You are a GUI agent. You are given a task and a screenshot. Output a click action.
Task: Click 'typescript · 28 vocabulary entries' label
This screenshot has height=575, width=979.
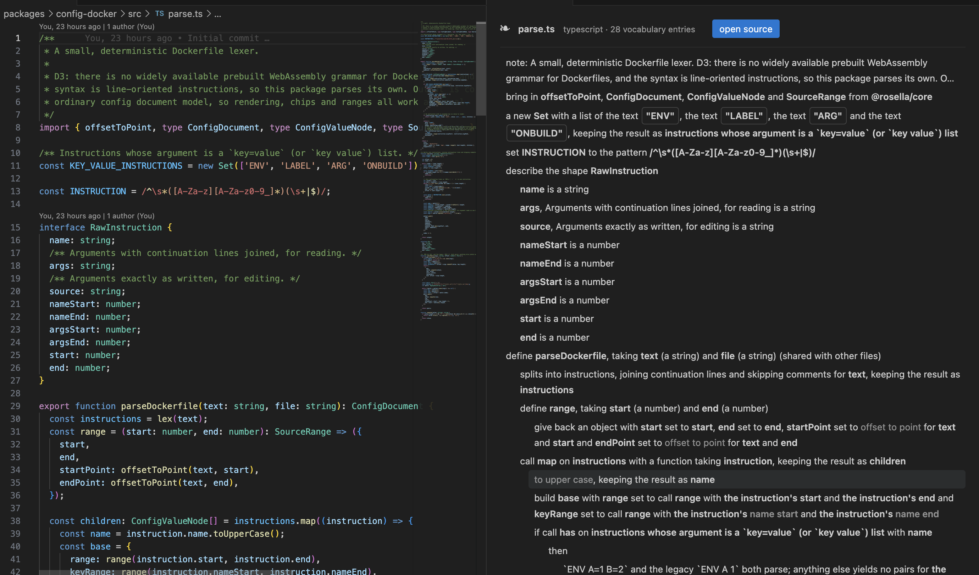coord(629,29)
